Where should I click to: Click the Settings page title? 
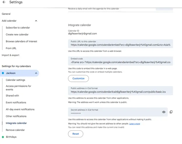pyautogui.click(x=16, y=2)
